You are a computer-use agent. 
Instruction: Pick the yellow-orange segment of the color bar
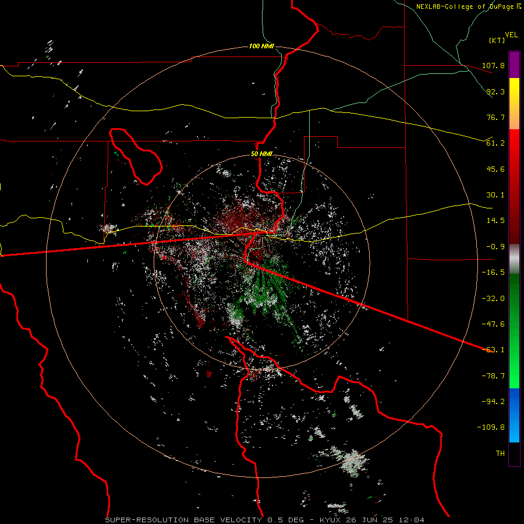pos(514,104)
